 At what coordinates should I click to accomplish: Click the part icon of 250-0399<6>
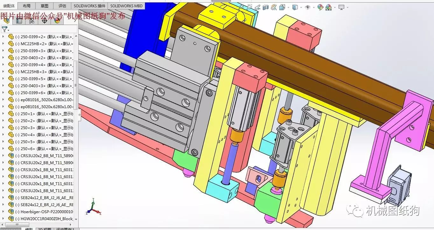click(x=11, y=93)
